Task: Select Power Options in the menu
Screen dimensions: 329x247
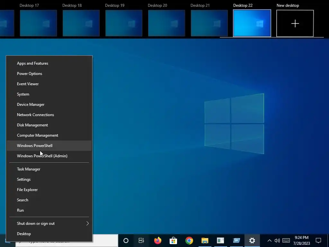Action: click(x=49, y=74)
